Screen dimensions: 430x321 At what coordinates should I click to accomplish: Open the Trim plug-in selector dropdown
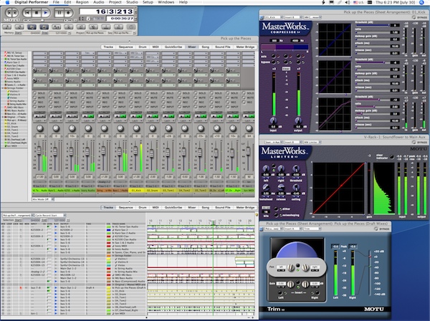312,229
